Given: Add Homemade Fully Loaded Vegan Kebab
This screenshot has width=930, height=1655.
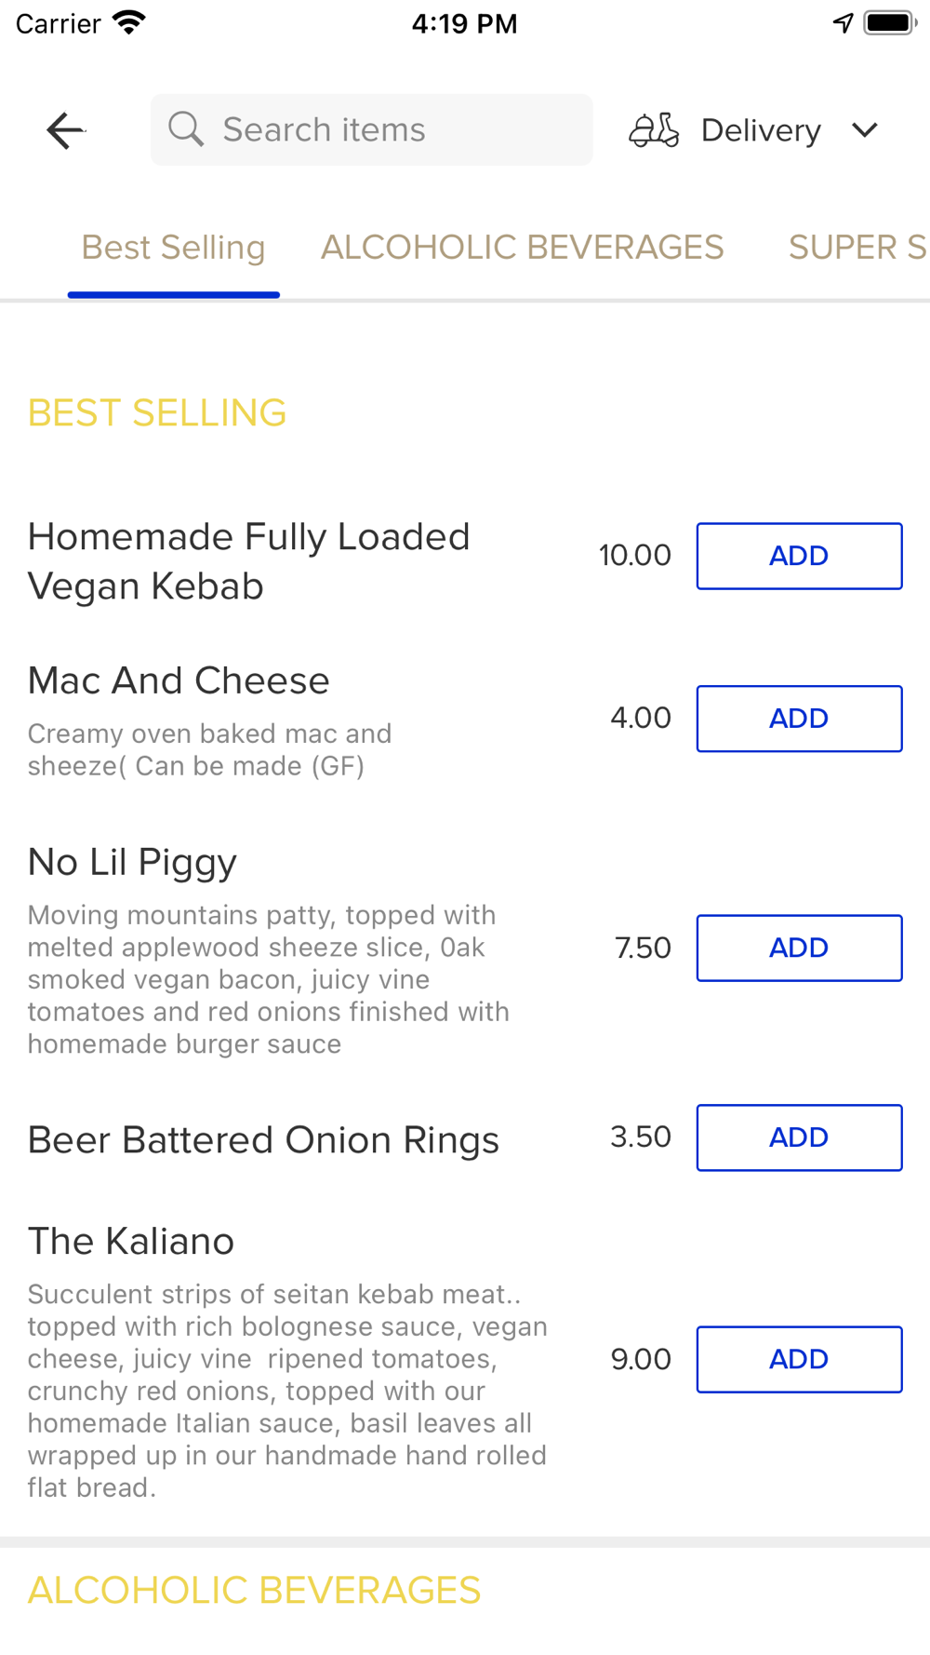Looking at the screenshot, I should [799, 556].
